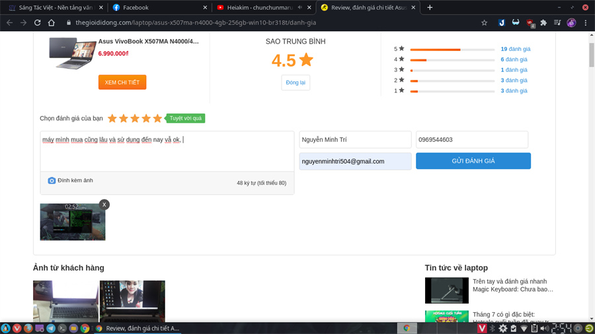The height and width of the screenshot is (334, 595).
Task: Open the clipboard manager tray icon
Action: (534, 328)
